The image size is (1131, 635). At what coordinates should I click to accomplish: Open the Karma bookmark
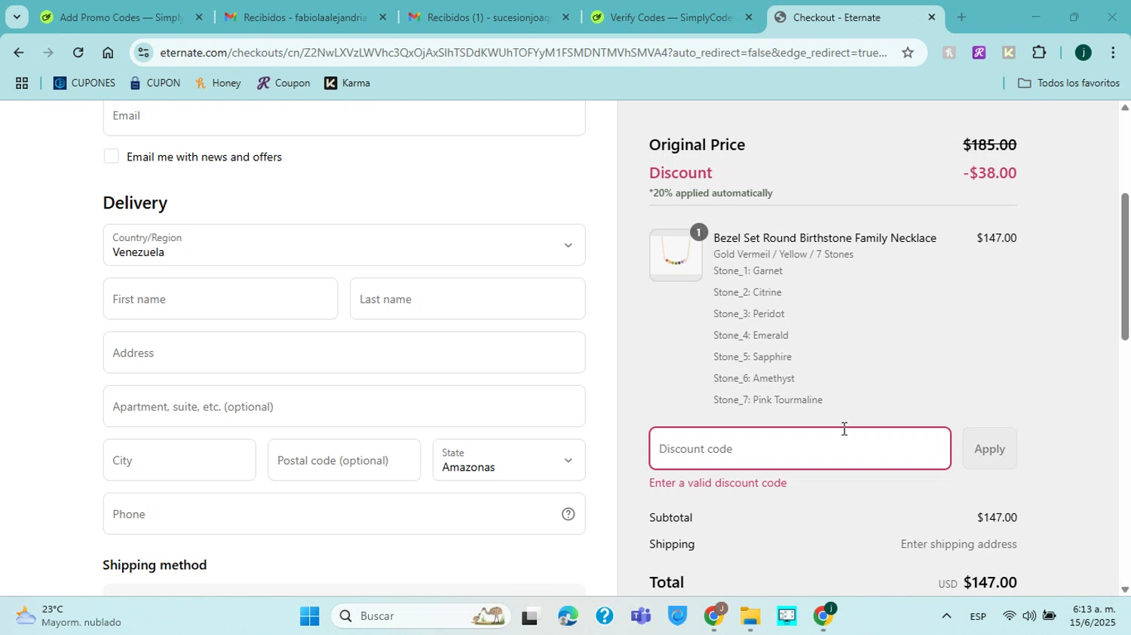click(348, 84)
